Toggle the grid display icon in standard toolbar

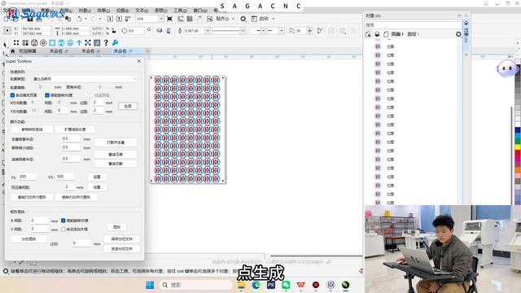(190, 19)
